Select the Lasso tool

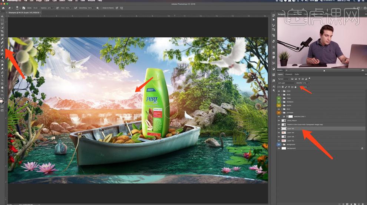click(2, 24)
